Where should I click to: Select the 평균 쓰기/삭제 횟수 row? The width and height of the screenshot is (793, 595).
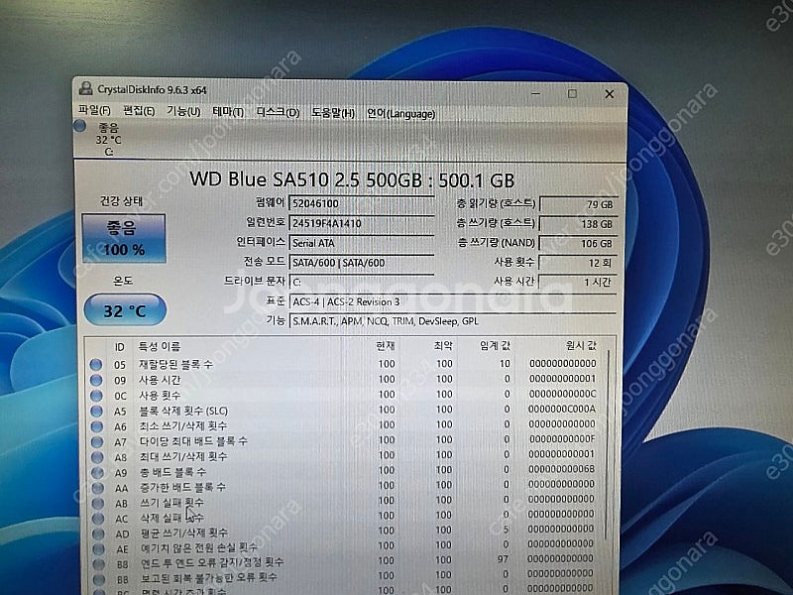(x=344, y=532)
